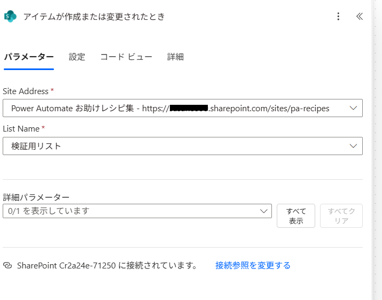Click the Site Address label

tap(26, 91)
